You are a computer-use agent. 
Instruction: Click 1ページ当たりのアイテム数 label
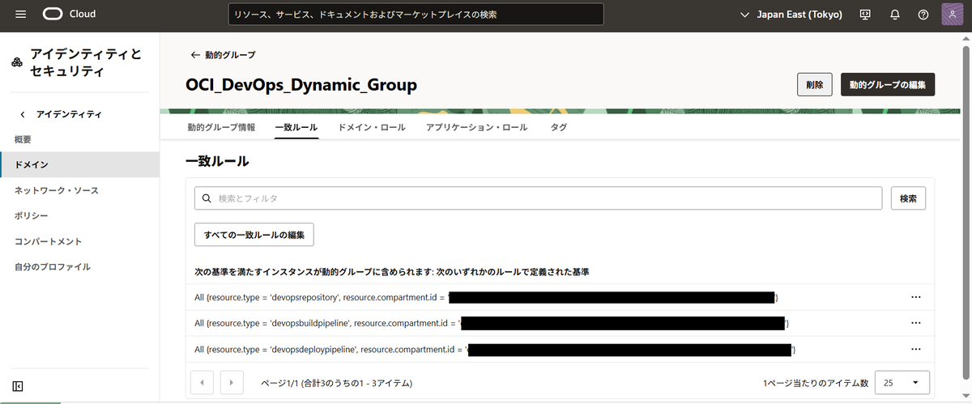click(x=816, y=383)
